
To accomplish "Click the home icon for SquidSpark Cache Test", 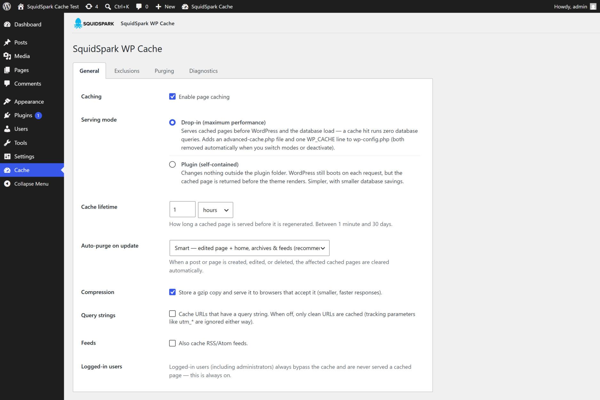I will click(x=21, y=6).
